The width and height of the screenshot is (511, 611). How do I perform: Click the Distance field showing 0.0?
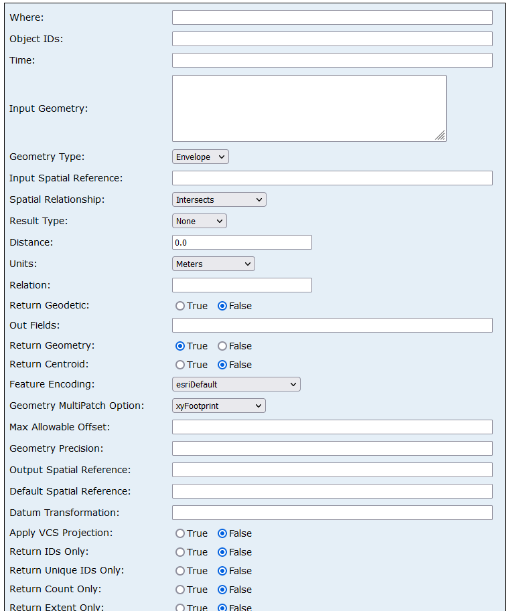click(x=242, y=242)
